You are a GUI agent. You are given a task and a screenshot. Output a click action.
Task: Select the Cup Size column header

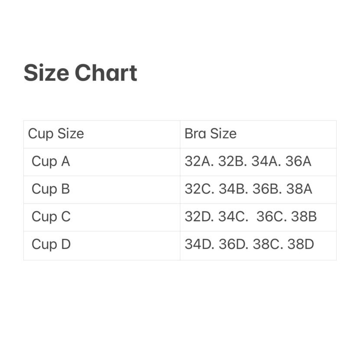click(x=56, y=134)
